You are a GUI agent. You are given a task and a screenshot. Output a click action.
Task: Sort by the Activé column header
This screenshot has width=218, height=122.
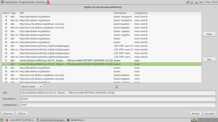point(6,13)
